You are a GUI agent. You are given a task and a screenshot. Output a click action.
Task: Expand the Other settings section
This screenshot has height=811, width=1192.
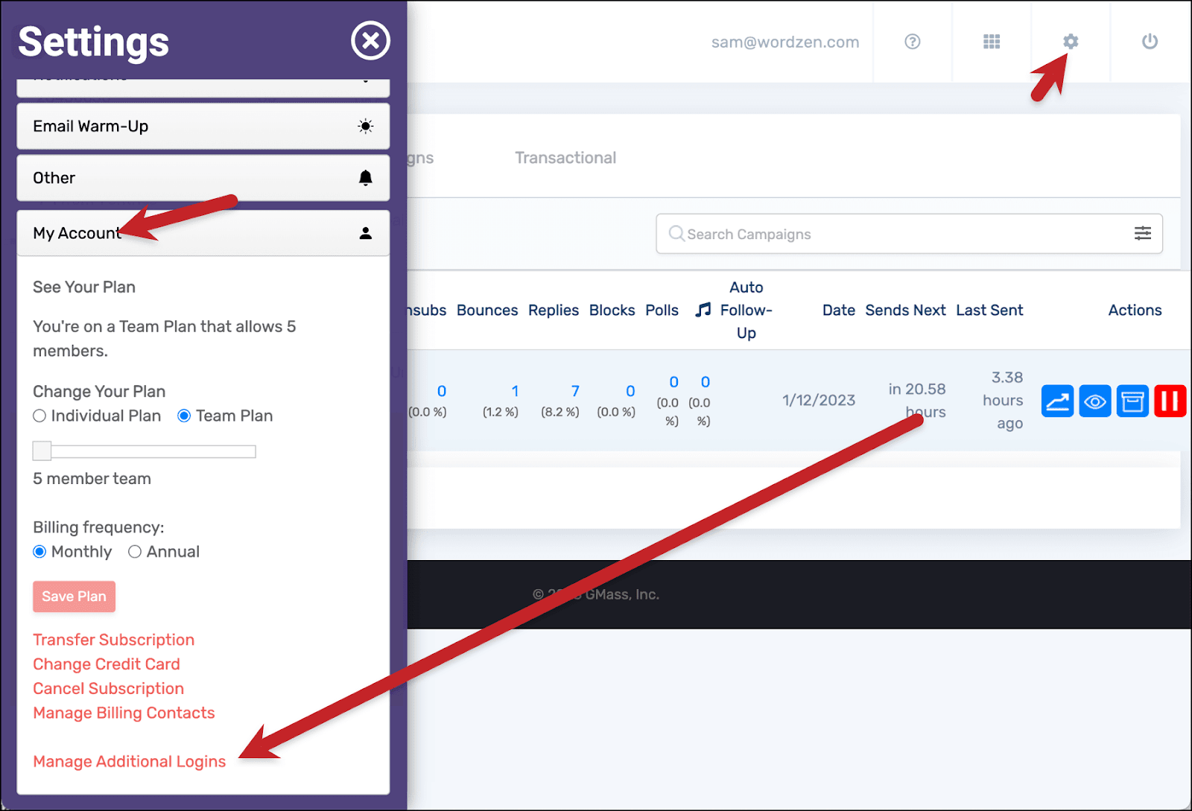203,178
